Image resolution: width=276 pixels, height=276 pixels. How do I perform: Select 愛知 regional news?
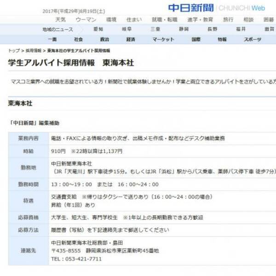[98, 29]
